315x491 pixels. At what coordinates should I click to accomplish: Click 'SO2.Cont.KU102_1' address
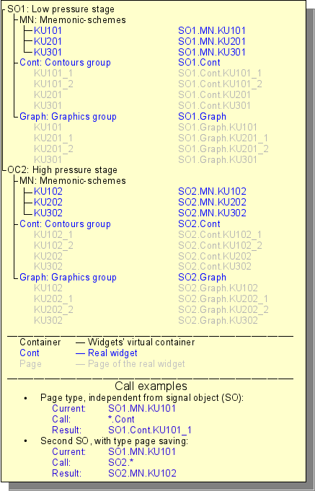pyautogui.click(x=220, y=234)
